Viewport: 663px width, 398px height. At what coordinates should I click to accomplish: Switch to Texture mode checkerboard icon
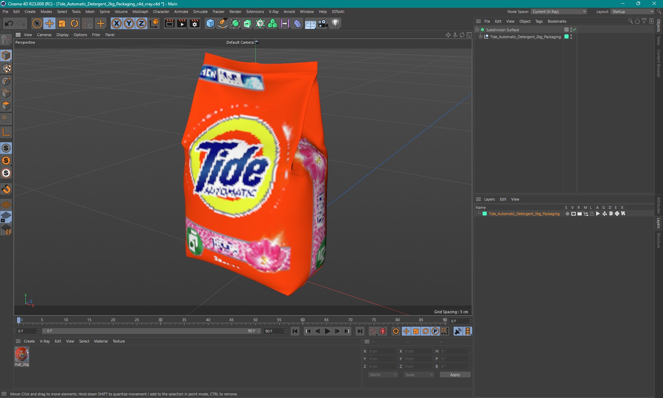click(6, 68)
